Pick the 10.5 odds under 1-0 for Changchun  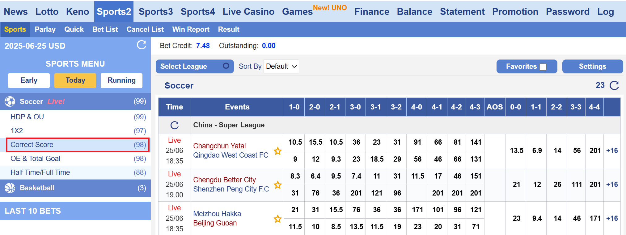coord(295,142)
